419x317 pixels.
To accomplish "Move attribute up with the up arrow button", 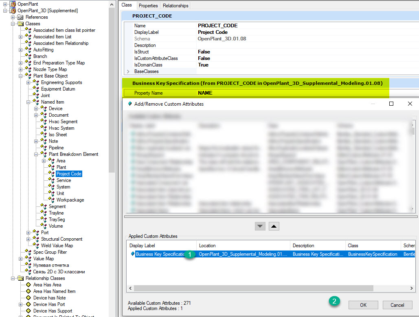I will 274,226.
